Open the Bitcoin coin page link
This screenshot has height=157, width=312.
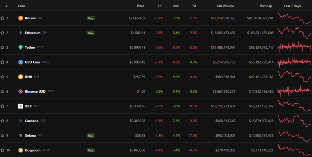[30, 18]
